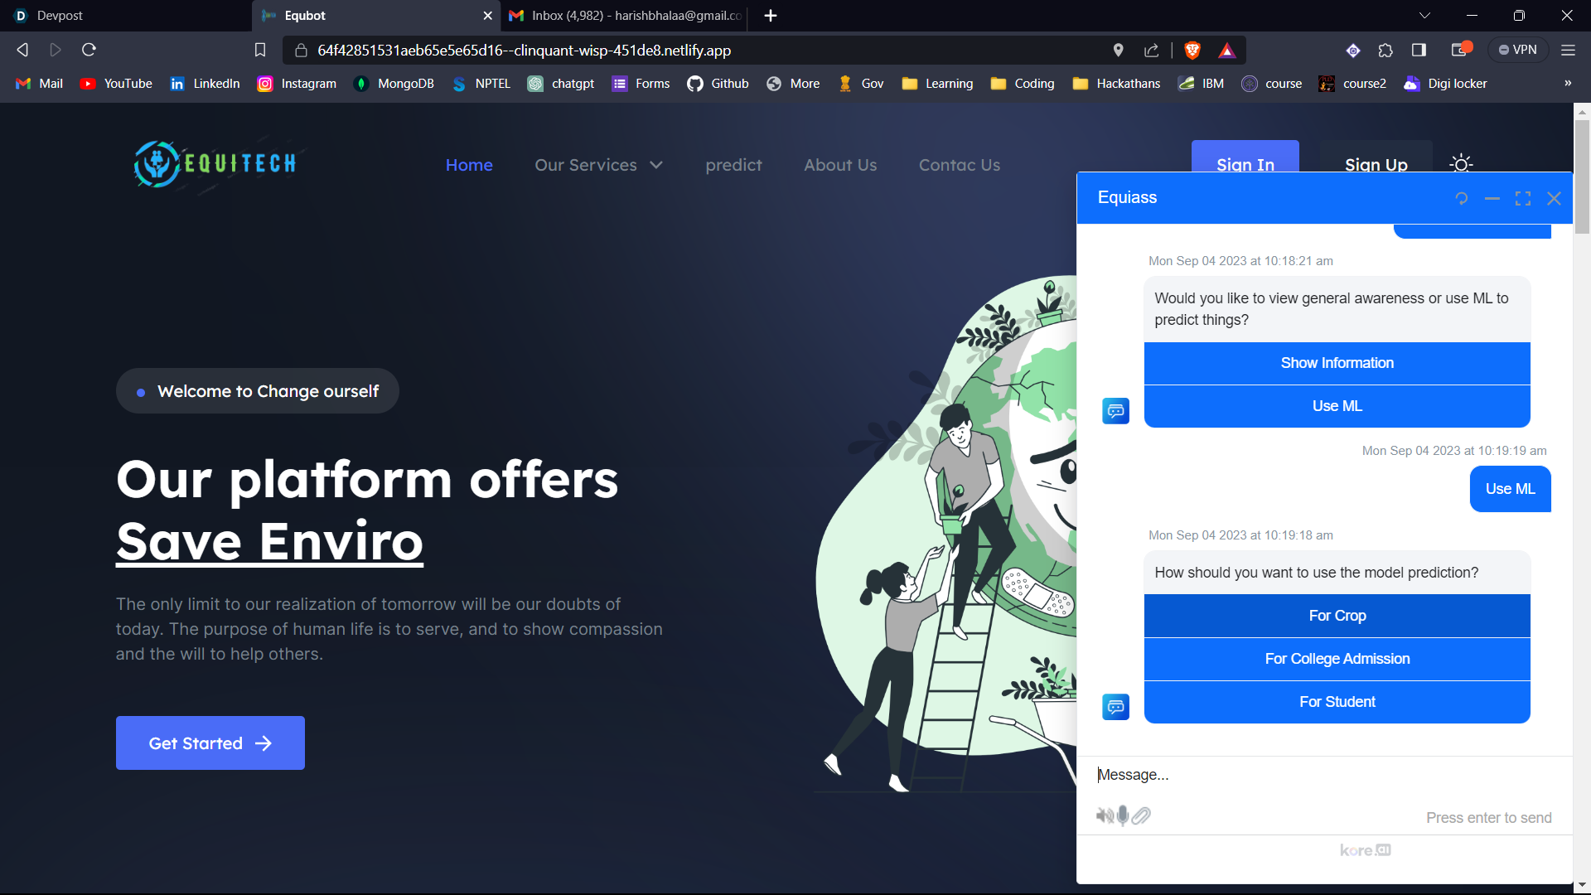Open the browser extensions puzzle icon
1591x895 pixels.
click(1385, 51)
